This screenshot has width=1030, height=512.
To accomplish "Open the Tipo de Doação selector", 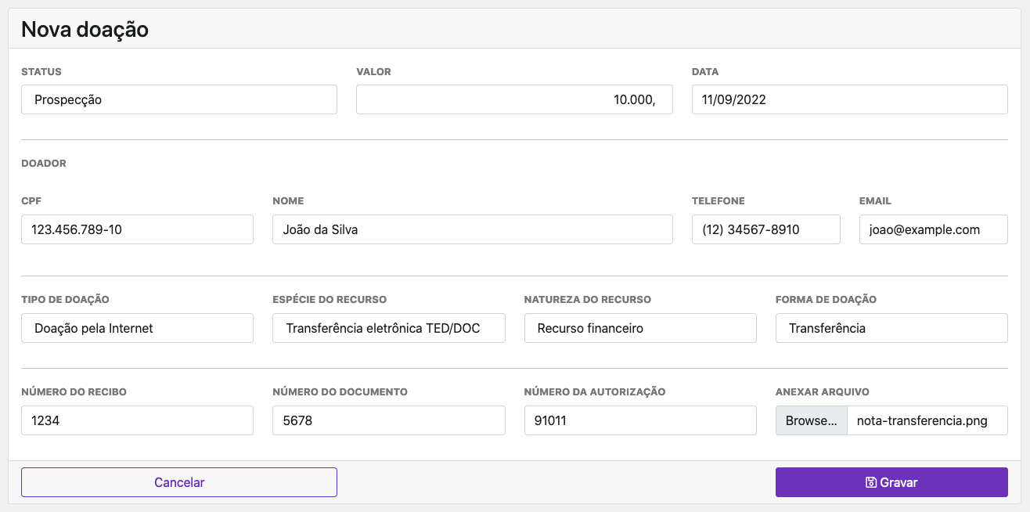I will click(137, 328).
